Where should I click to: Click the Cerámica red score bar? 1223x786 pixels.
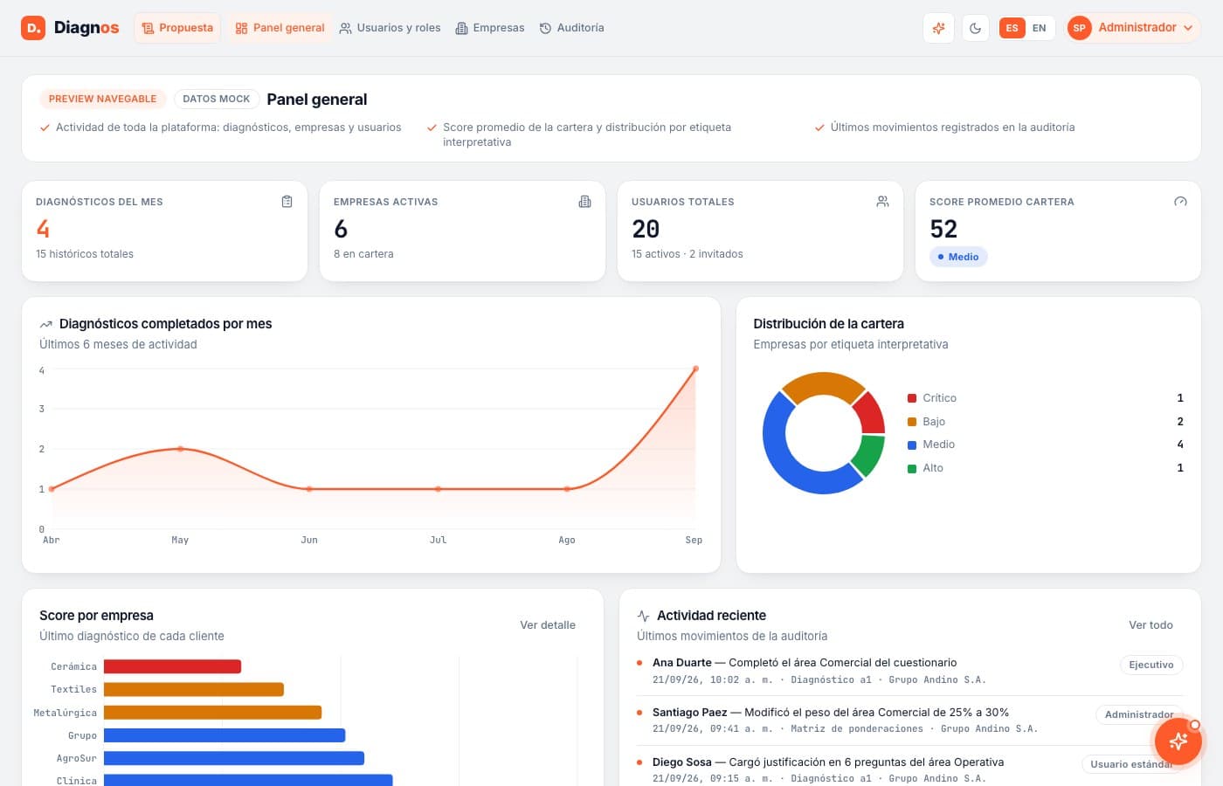[172, 666]
